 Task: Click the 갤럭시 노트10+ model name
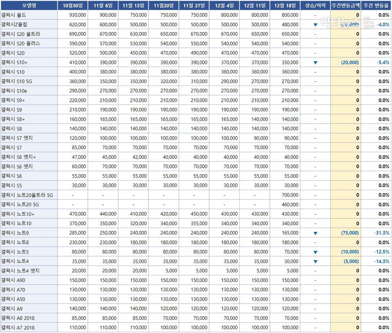(x=18, y=214)
